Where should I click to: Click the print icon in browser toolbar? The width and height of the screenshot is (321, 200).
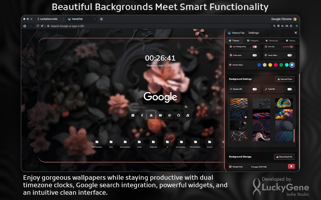tap(291, 26)
